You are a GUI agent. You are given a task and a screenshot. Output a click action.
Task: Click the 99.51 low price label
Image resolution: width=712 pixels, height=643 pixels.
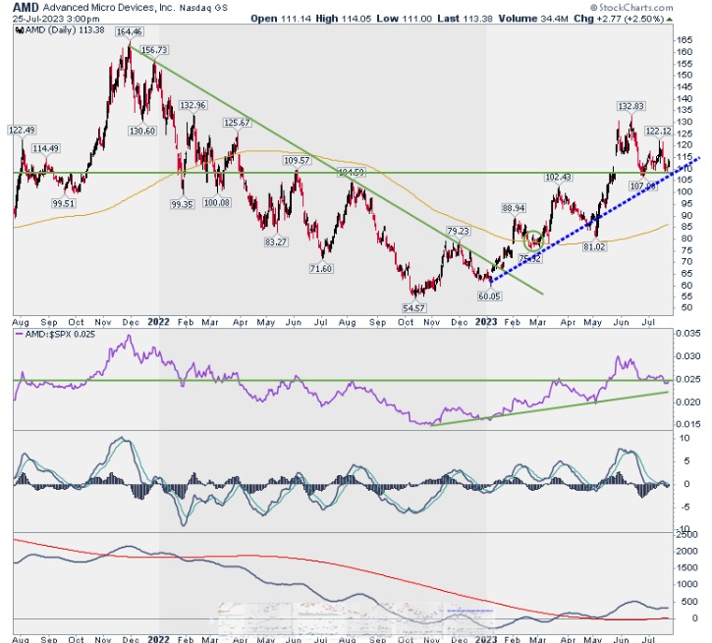pos(63,203)
